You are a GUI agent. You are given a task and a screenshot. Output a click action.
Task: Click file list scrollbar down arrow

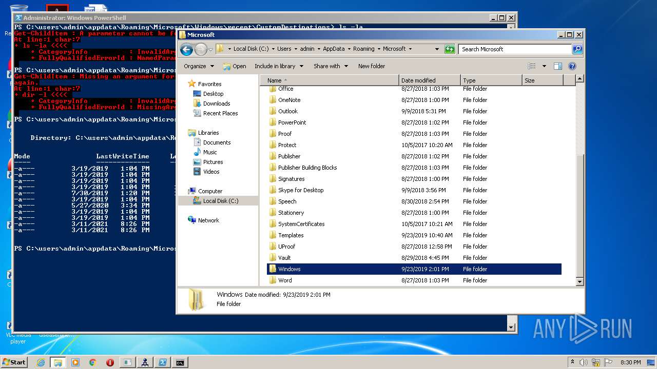tap(579, 281)
